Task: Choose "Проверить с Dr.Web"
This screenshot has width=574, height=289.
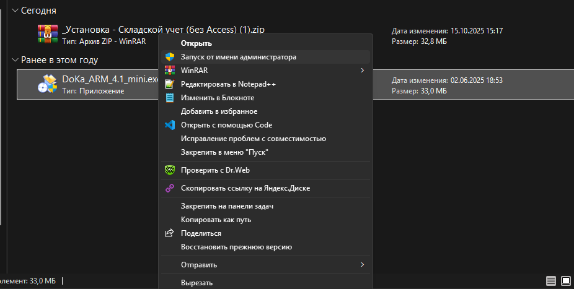Action: (x=265, y=170)
